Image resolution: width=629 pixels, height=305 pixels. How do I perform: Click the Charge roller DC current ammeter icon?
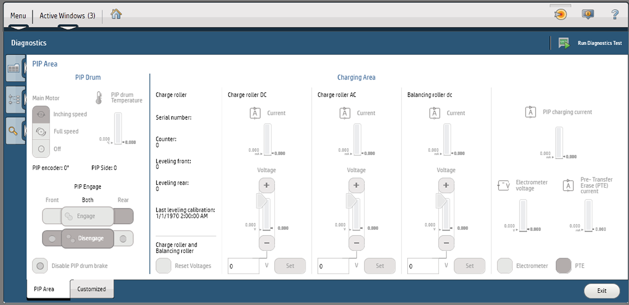click(x=255, y=113)
